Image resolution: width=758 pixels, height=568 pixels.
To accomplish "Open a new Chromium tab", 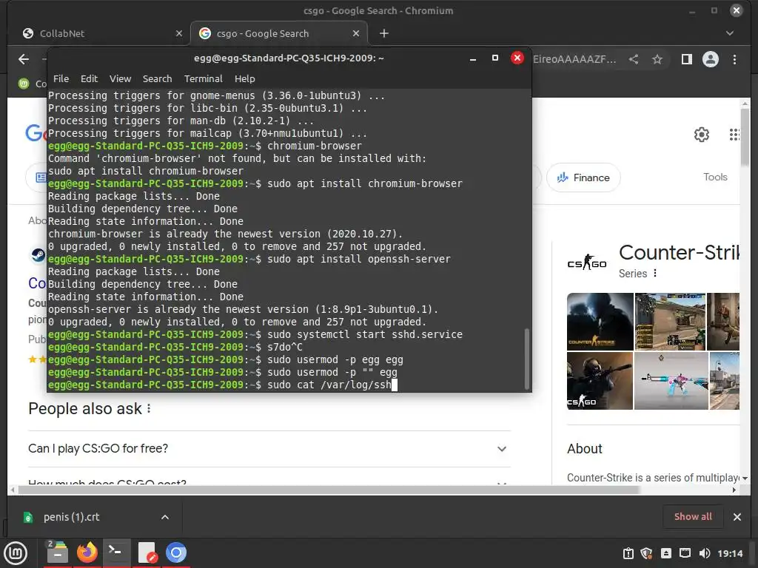I will pos(384,33).
